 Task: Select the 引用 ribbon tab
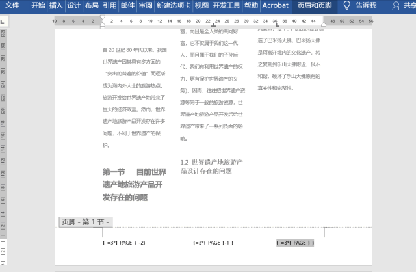tap(110, 5)
